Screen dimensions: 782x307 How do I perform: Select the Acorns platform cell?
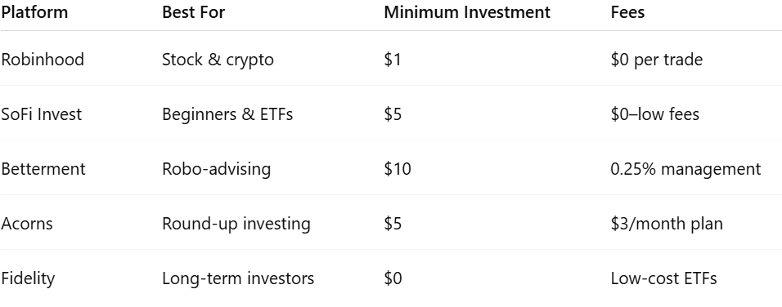pos(26,224)
